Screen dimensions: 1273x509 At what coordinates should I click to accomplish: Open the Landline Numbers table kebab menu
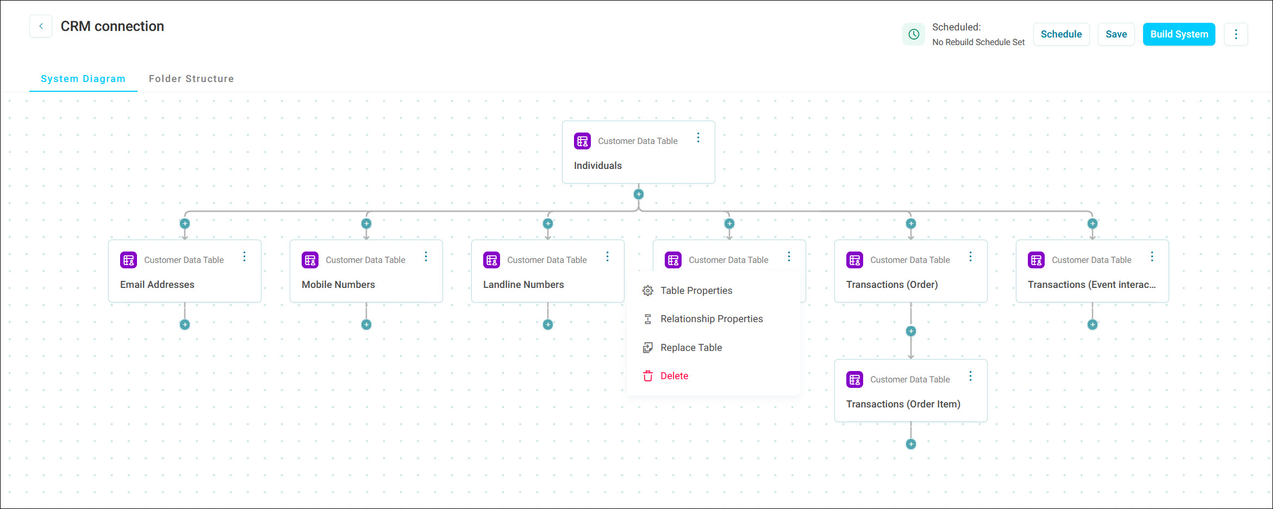[x=607, y=256]
